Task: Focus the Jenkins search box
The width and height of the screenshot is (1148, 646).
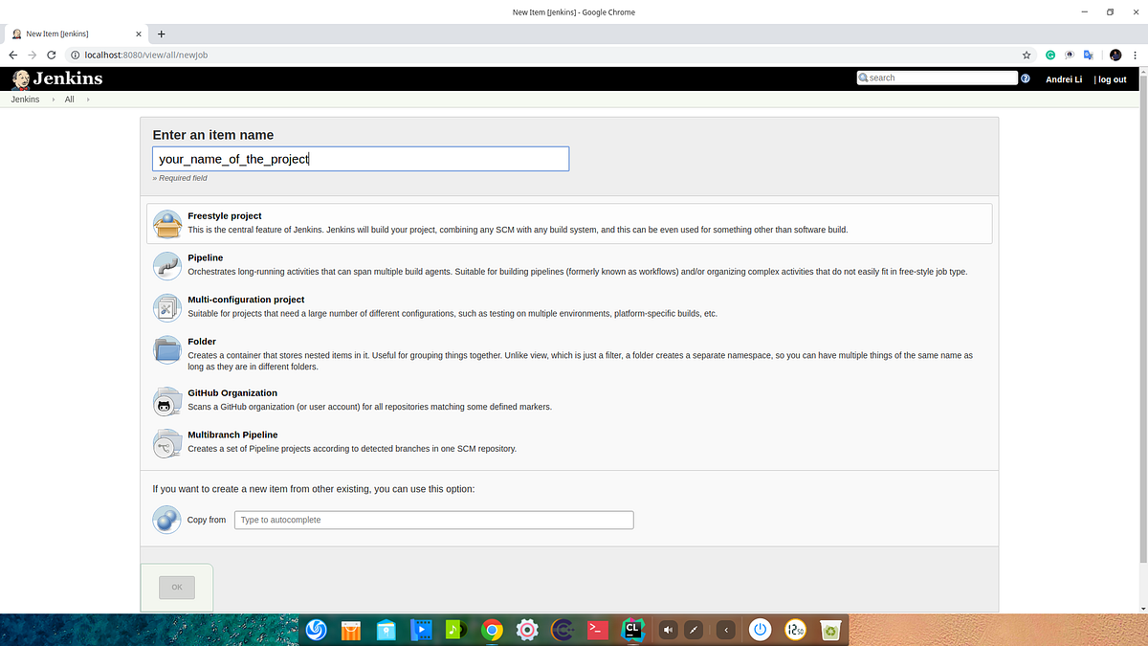Action: pos(937,78)
